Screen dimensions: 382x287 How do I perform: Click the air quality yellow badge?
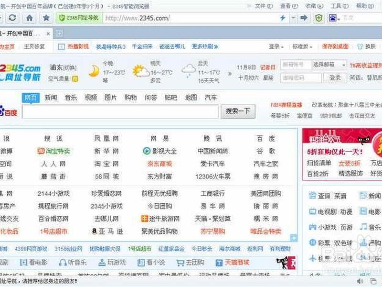click(x=75, y=78)
